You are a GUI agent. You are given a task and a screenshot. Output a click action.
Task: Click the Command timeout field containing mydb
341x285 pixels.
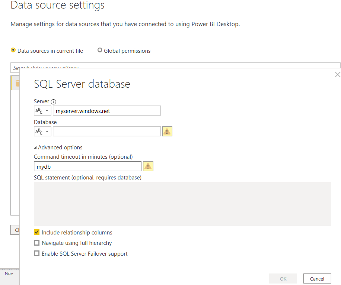(87, 166)
